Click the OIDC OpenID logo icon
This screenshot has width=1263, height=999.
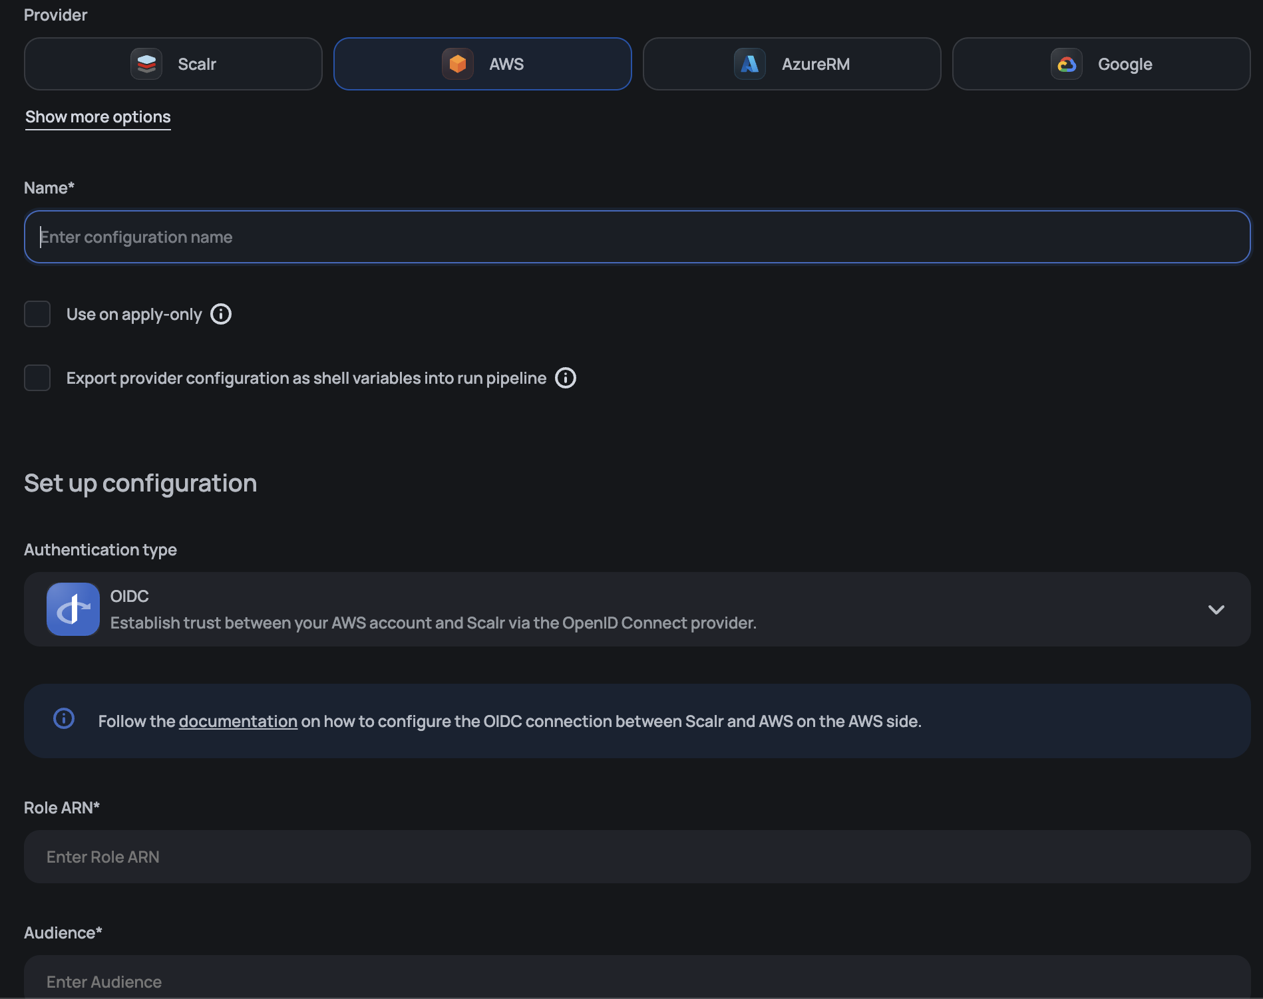(73, 609)
